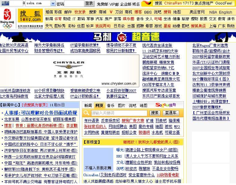Click the 登录 login button
236x185 pixels.
(89, 3)
